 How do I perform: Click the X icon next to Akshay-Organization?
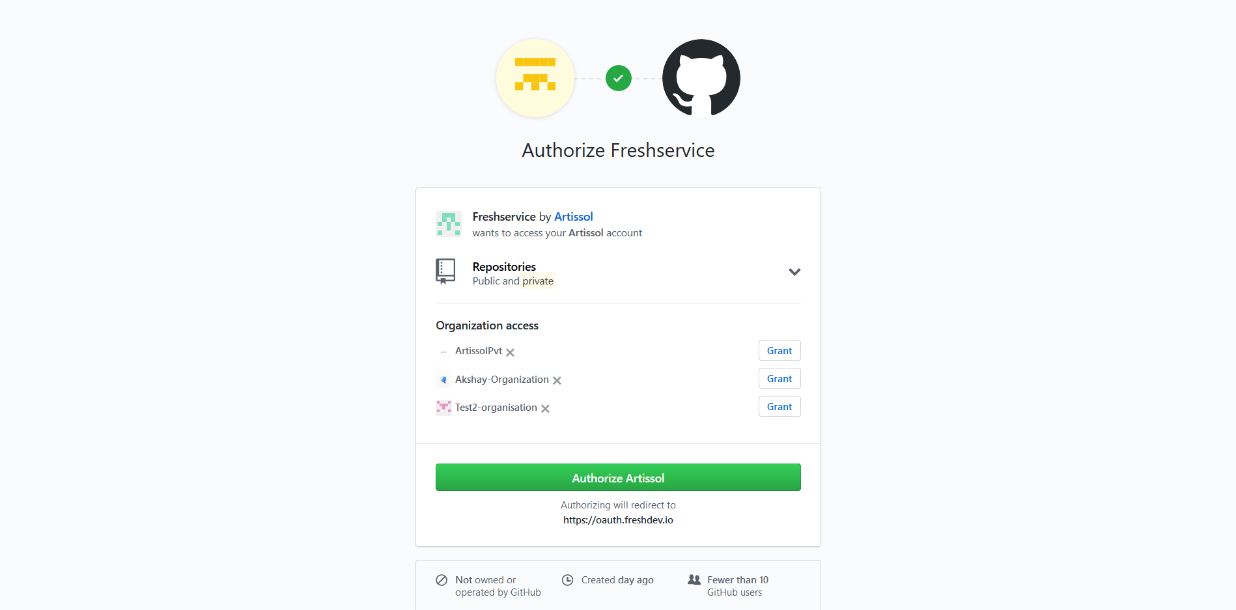pyautogui.click(x=557, y=380)
